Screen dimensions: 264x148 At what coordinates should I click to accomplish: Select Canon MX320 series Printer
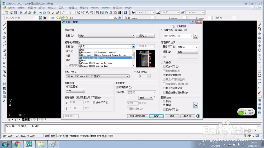pos(105,63)
